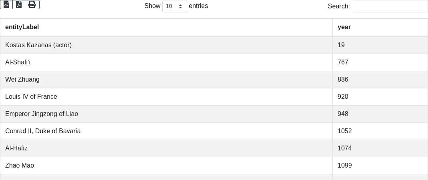The height and width of the screenshot is (180, 428).
Task: Export the table as a PDF
Action: pyautogui.click(x=19, y=5)
